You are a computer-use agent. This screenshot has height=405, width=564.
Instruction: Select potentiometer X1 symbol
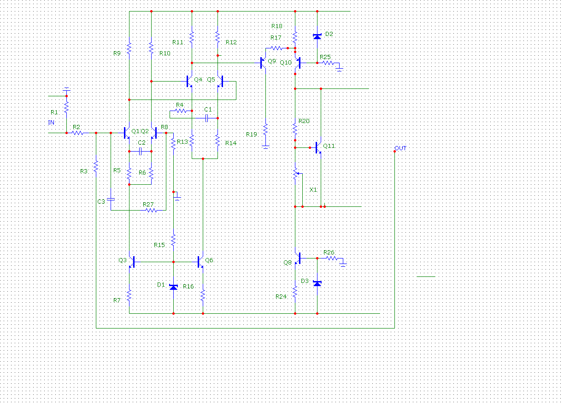point(297,174)
